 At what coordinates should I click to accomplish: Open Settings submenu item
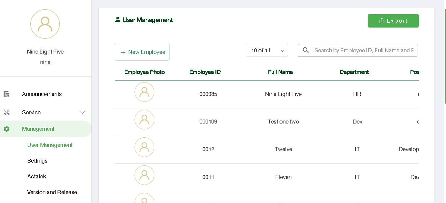(37, 161)
